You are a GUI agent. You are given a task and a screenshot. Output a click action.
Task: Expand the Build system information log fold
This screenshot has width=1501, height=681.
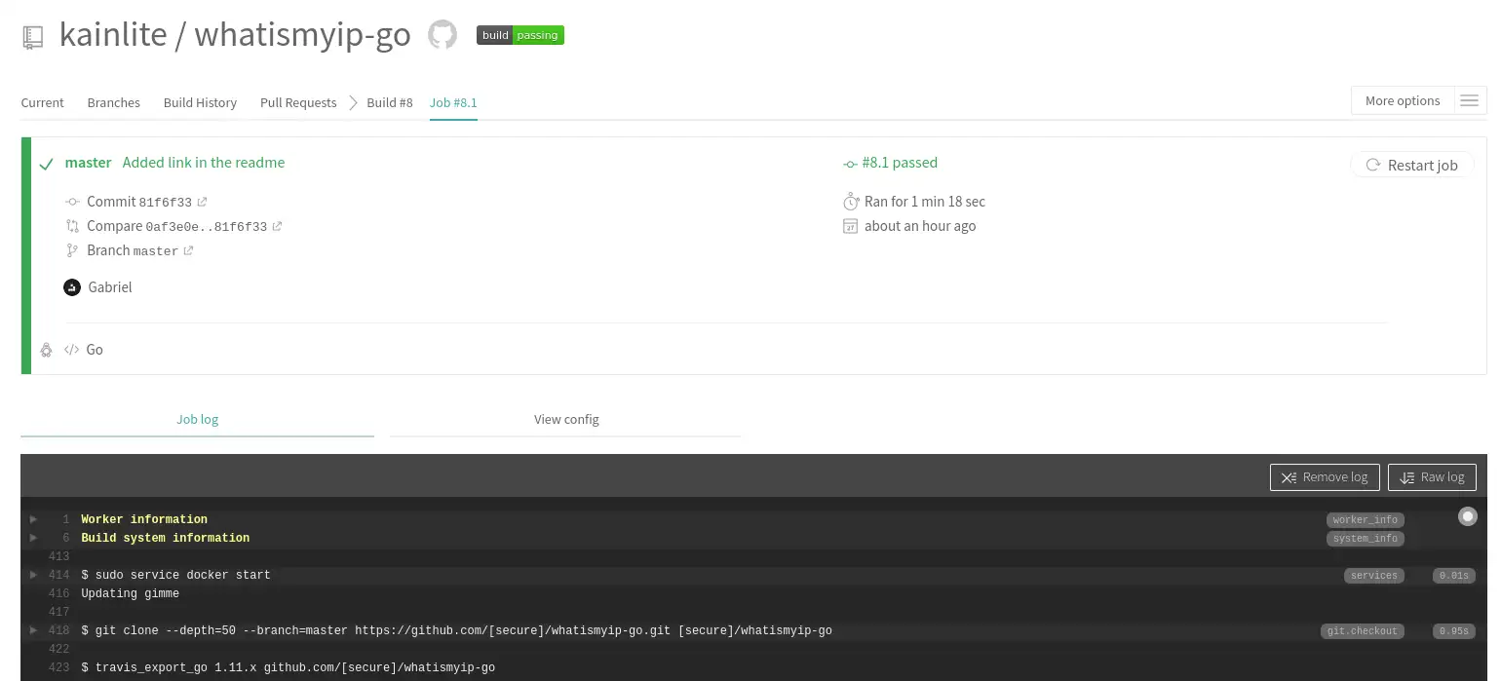point(34,538)
